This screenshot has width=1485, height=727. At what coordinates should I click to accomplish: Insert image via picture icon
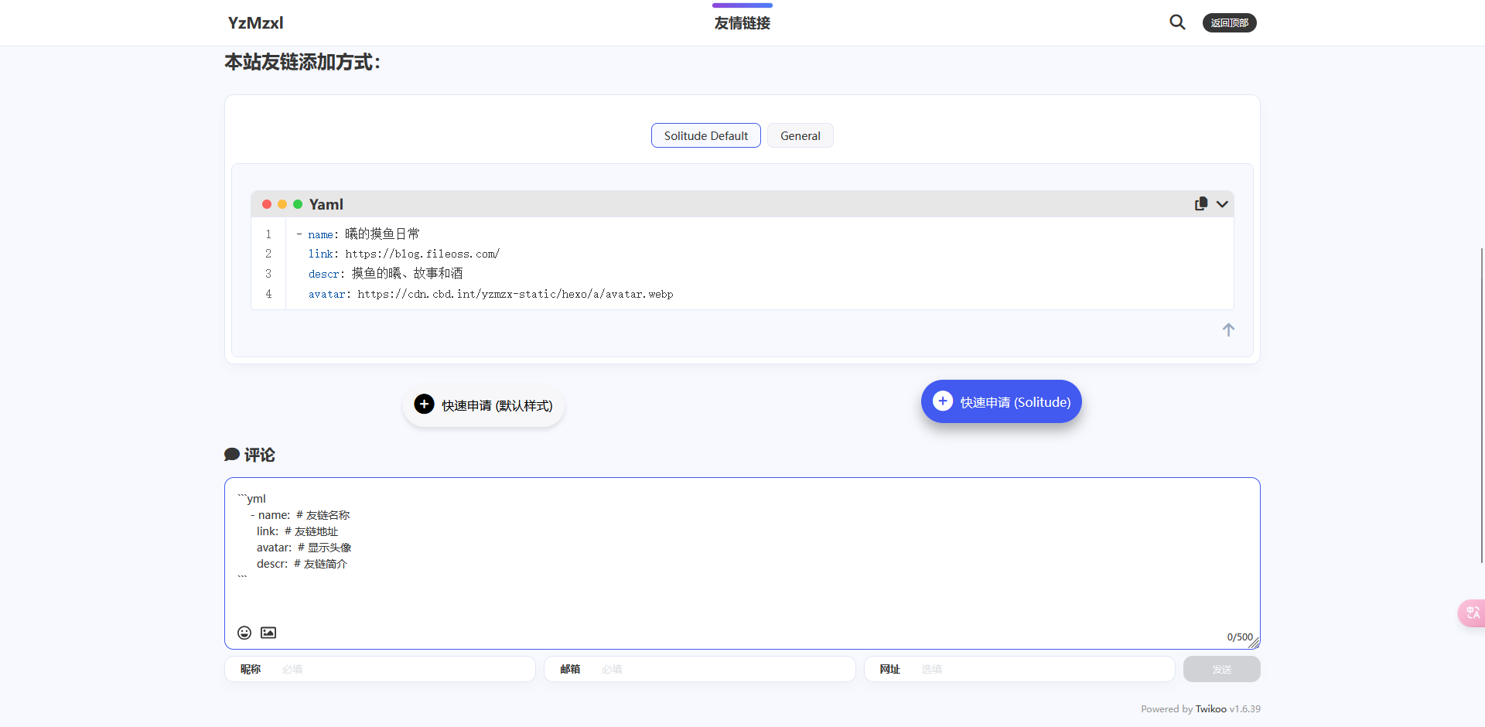click(268, 633)
